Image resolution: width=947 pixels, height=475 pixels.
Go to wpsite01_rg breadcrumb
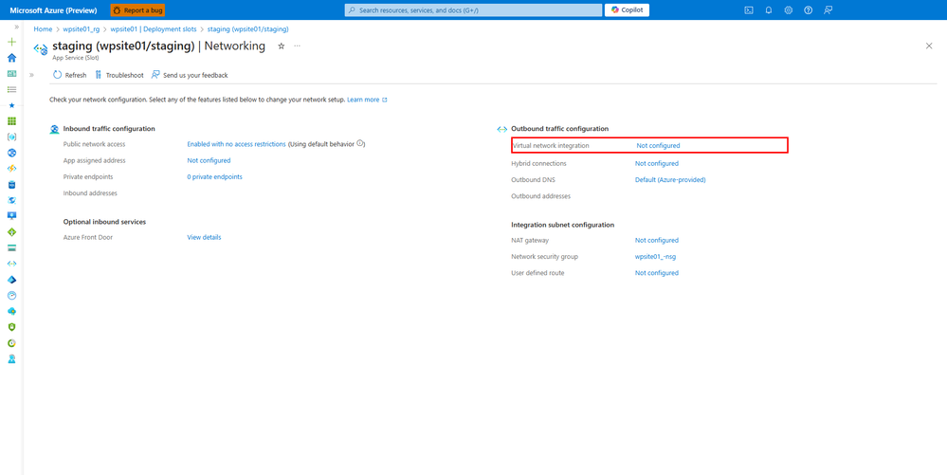click(x=81, y=29)
